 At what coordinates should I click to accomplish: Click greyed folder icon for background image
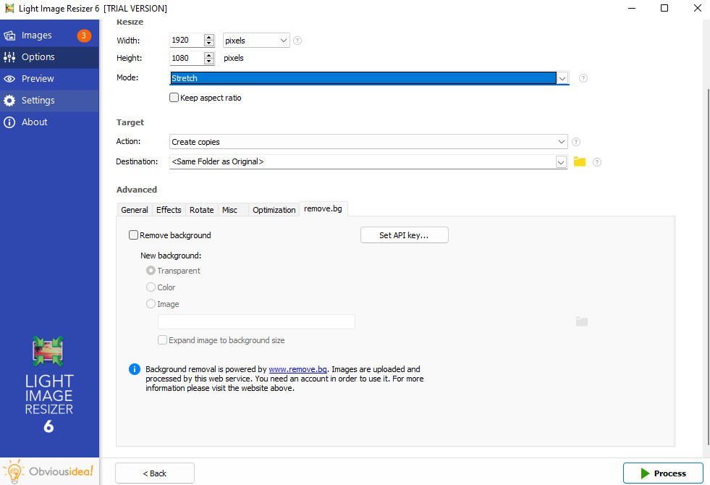point(581,321)
